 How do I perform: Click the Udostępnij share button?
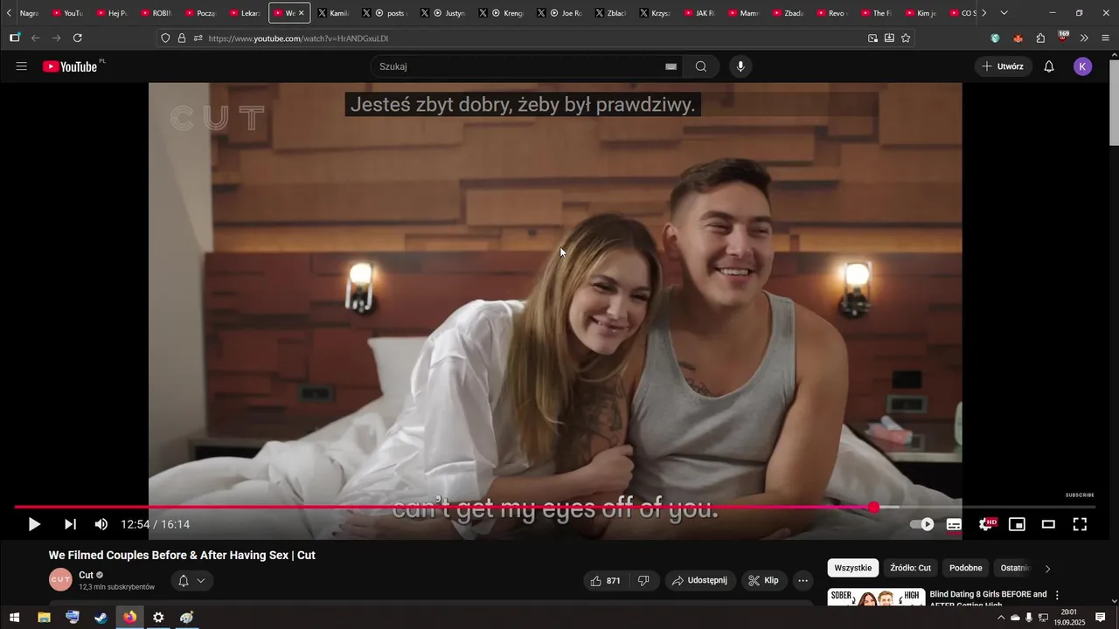(x=699, y=580)
